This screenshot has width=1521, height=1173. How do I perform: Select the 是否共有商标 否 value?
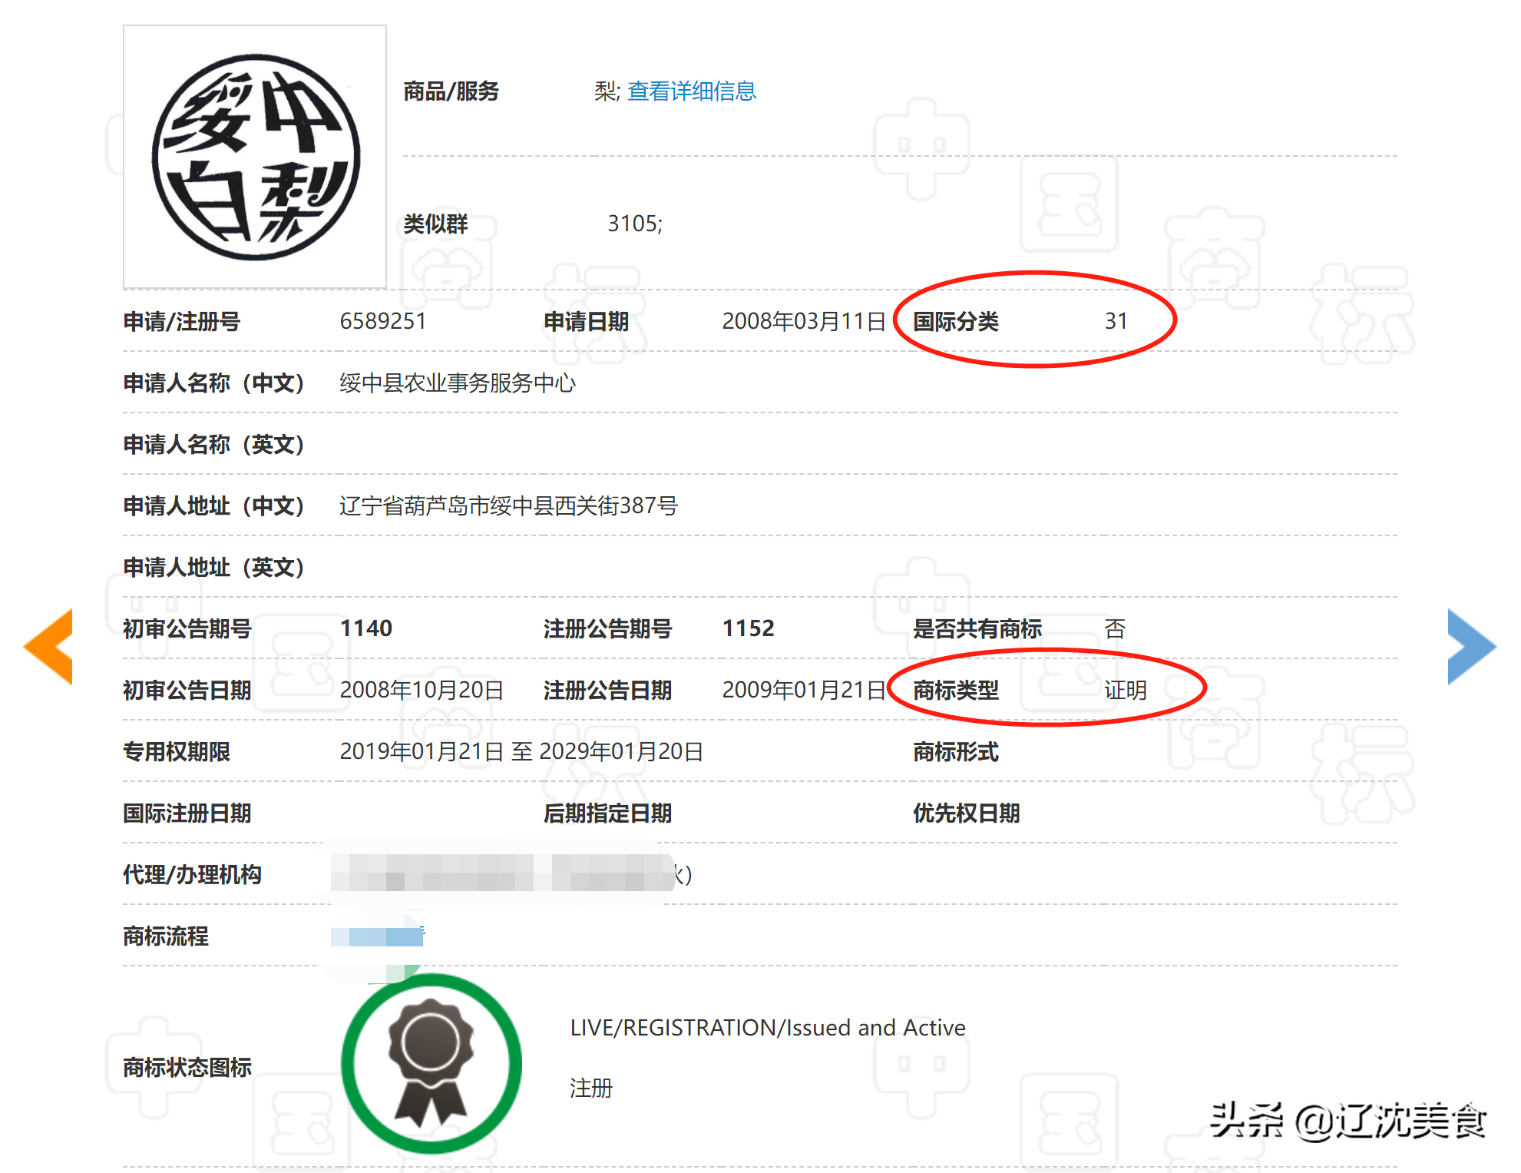pyautogui.click(x=1115, y=628)
